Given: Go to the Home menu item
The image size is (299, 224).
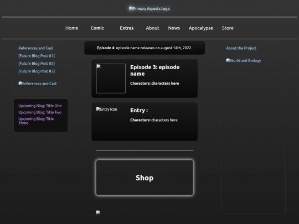Looking at the screenshot, I should pyautogui.click(x=71, y=28).
